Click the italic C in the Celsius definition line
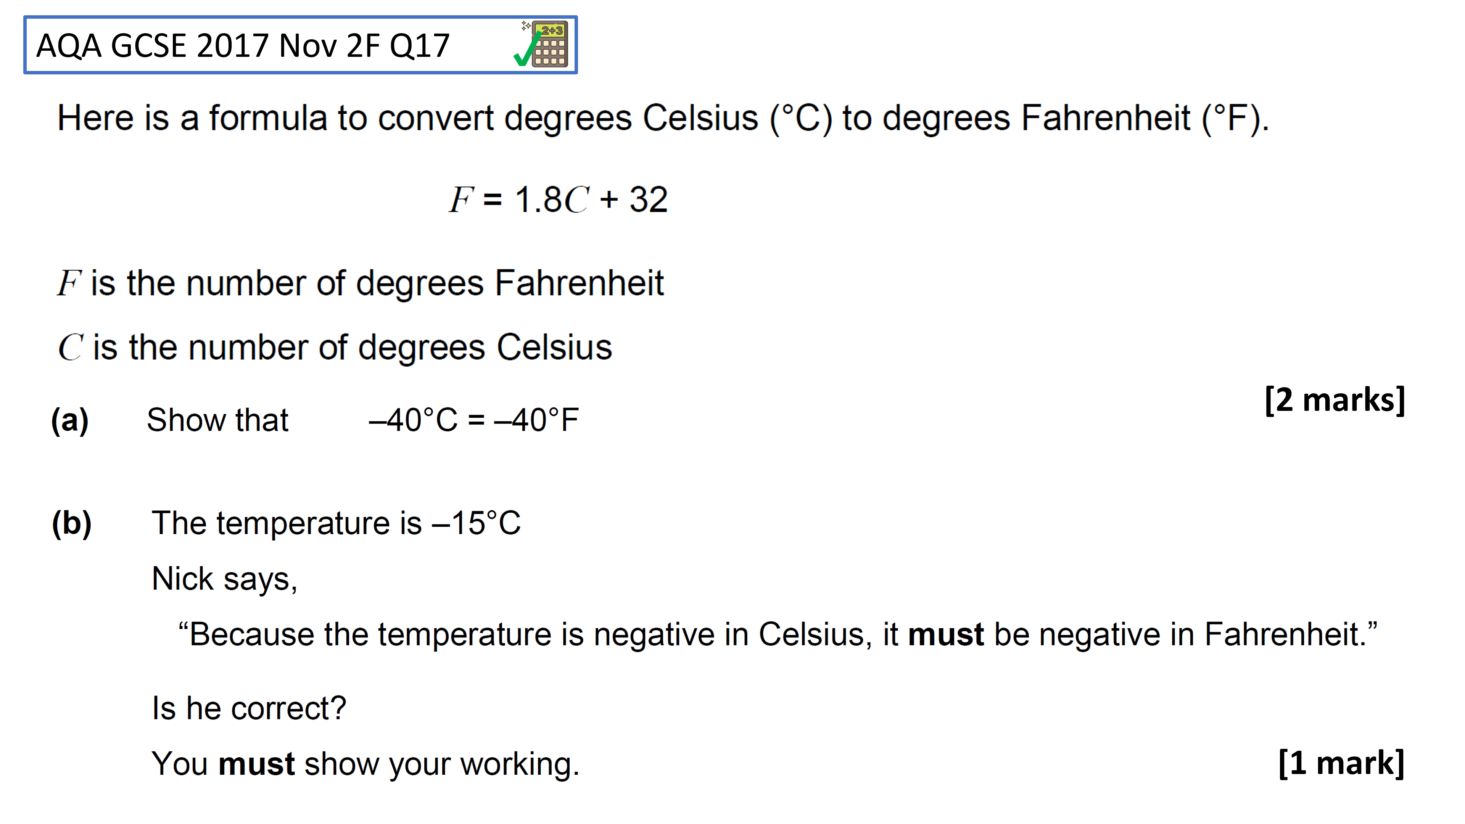The width and height of the screenshot is (1465, 824). 71,346
